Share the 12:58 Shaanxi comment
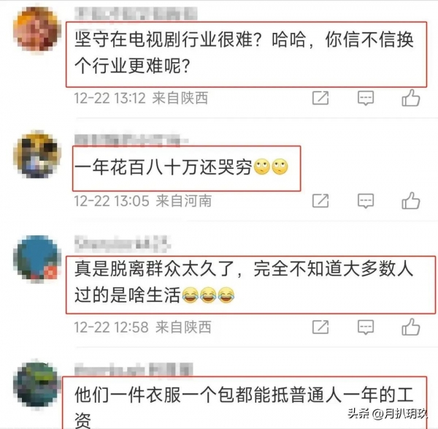 click(x=320, y=327)
